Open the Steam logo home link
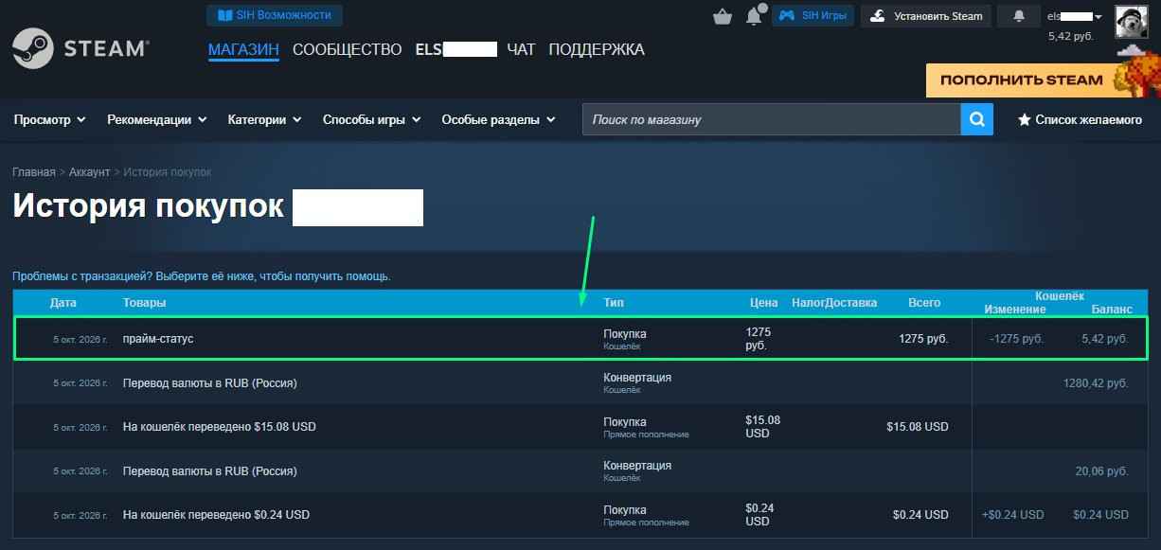The height and width of the screenshot is (550, 1161). [80, 48]
